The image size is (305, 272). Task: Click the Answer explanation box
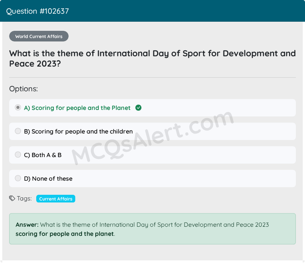coord(152,229)
